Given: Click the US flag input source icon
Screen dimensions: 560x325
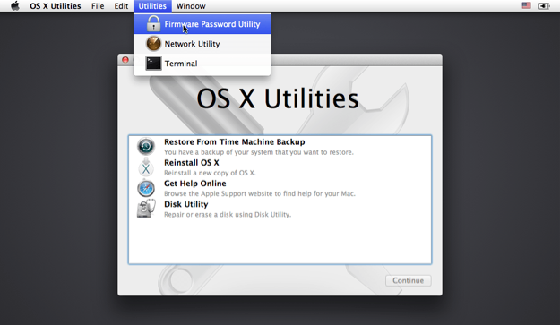Looking at the screenshot, I should tap(526, 5).
